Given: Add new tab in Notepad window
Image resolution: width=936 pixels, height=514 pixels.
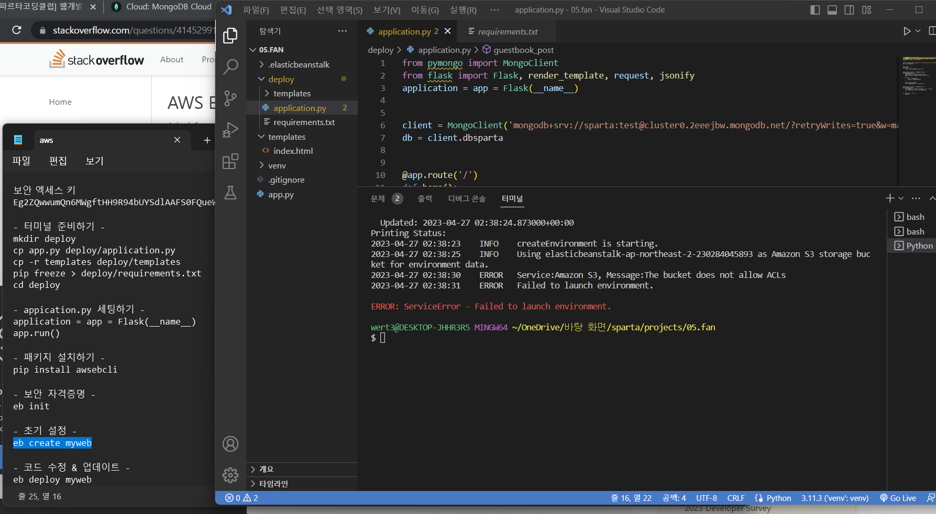Looking at the screenshot, I should tap(207, 140).
